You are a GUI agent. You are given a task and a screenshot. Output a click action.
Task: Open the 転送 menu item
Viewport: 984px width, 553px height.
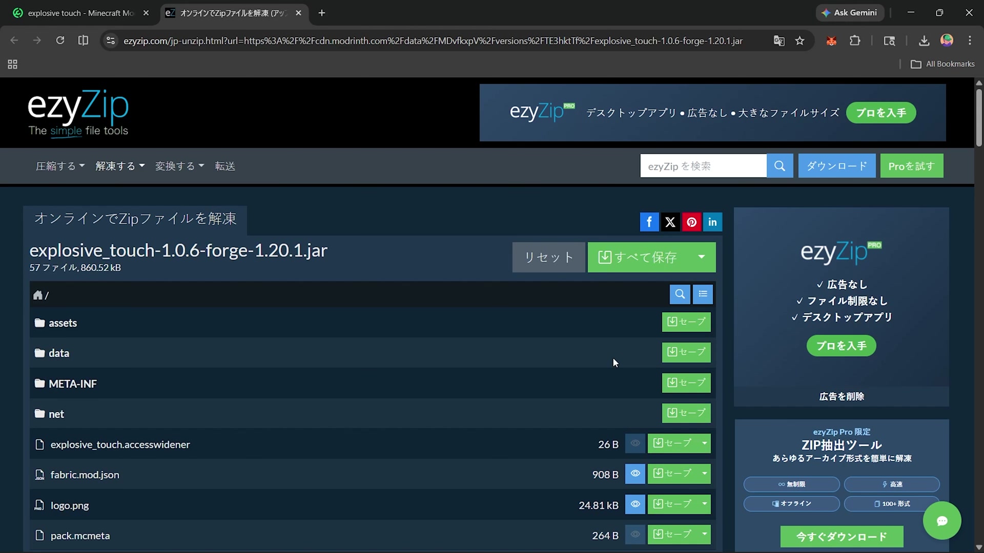pos(224,165)
